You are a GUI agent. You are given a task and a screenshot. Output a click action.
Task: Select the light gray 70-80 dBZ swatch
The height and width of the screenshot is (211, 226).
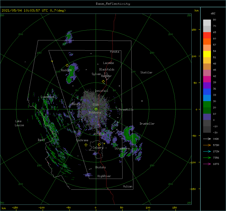[x=207, y=23]
